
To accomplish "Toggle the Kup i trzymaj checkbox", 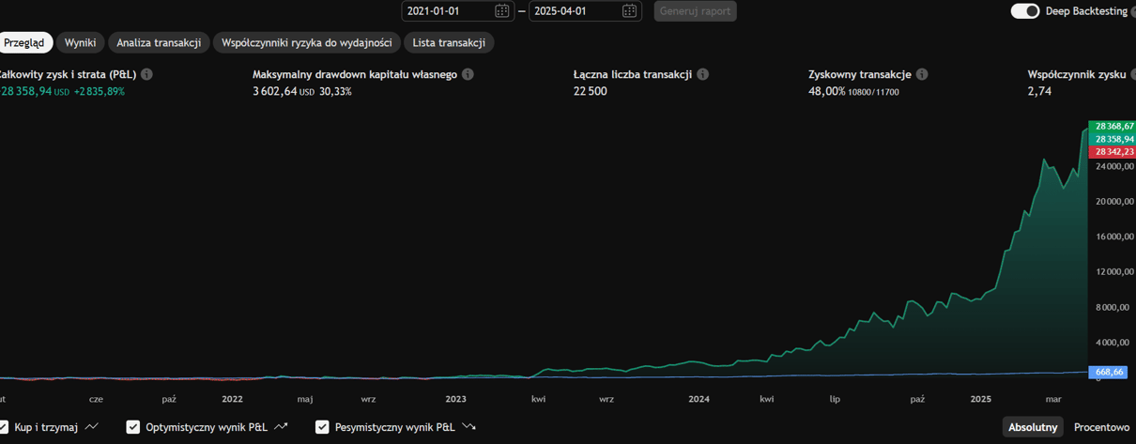I will click(x=4, y=427).
